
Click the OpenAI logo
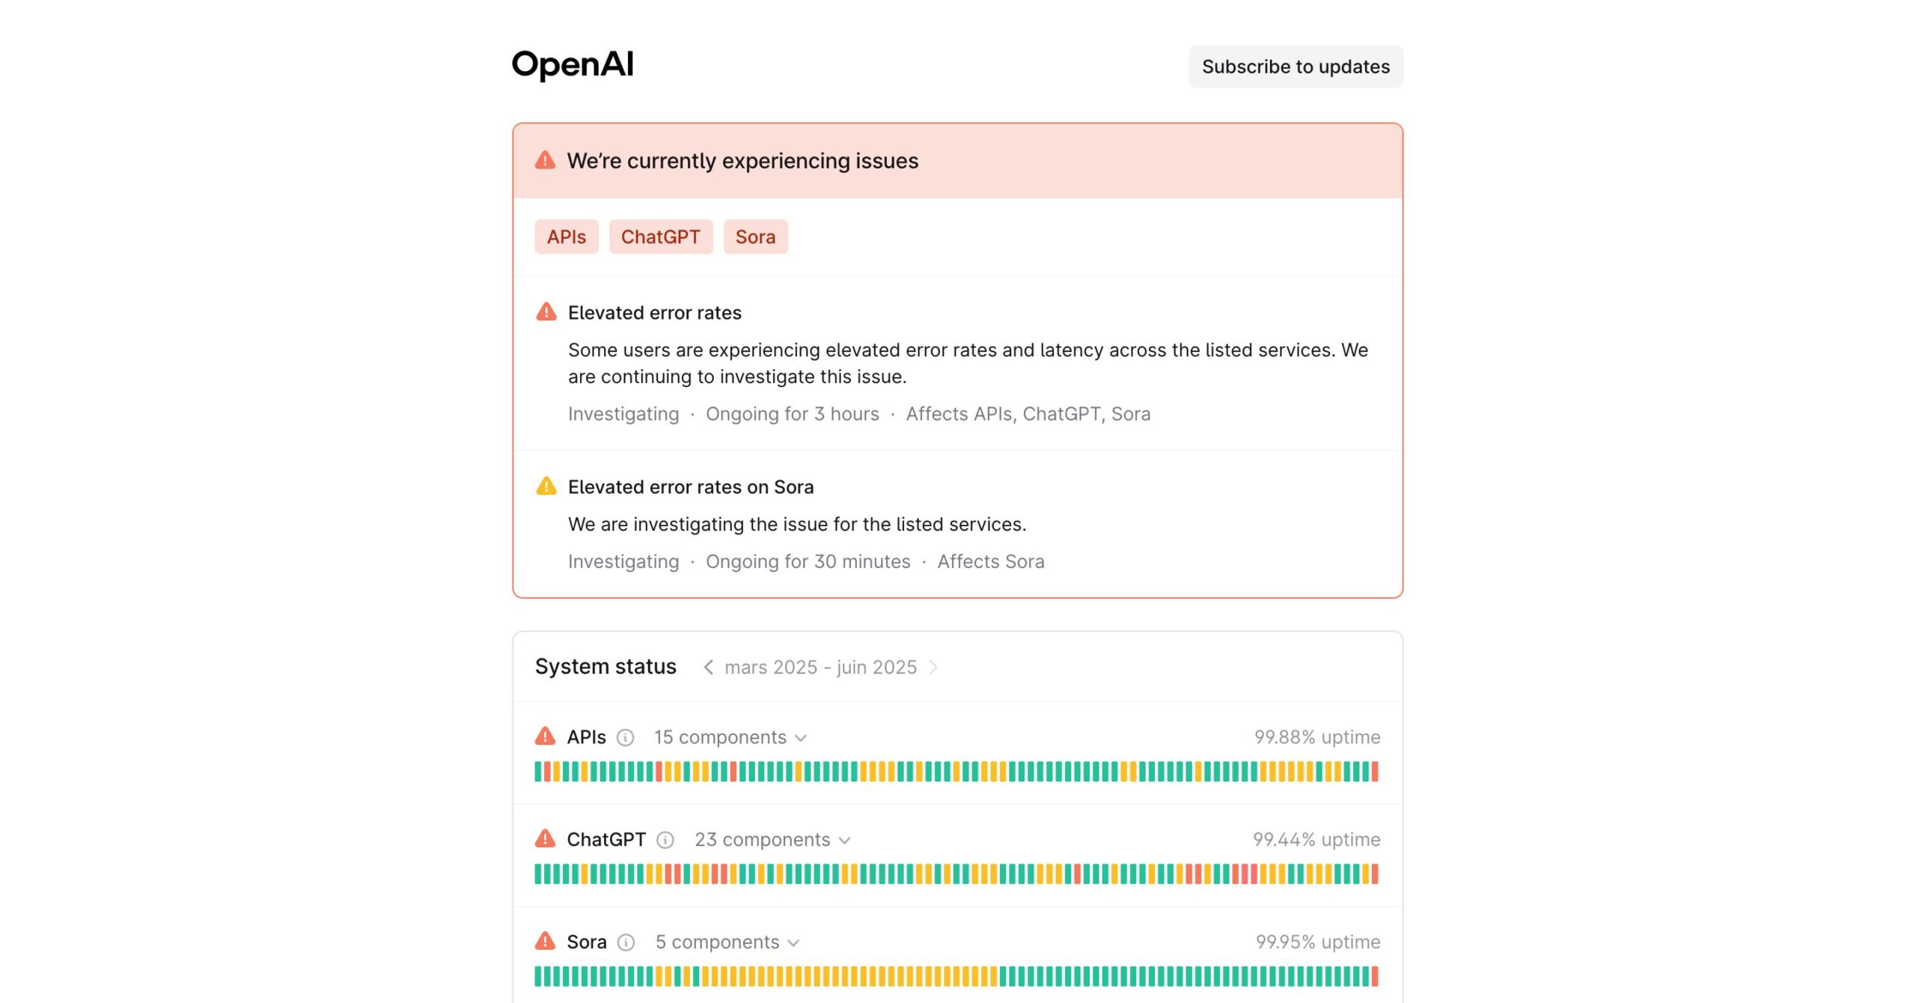click(x=573, y=66)
